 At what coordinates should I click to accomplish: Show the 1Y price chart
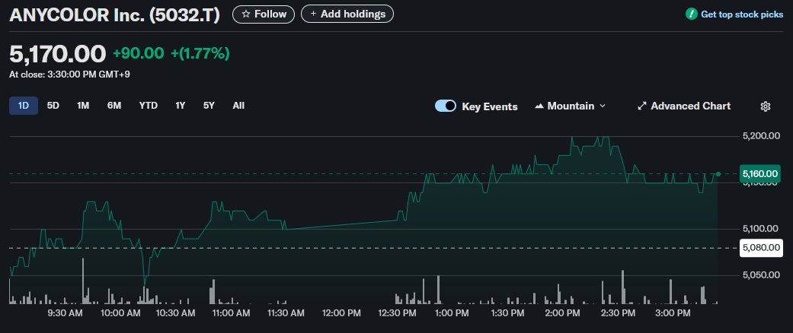[x=181, y=106]
